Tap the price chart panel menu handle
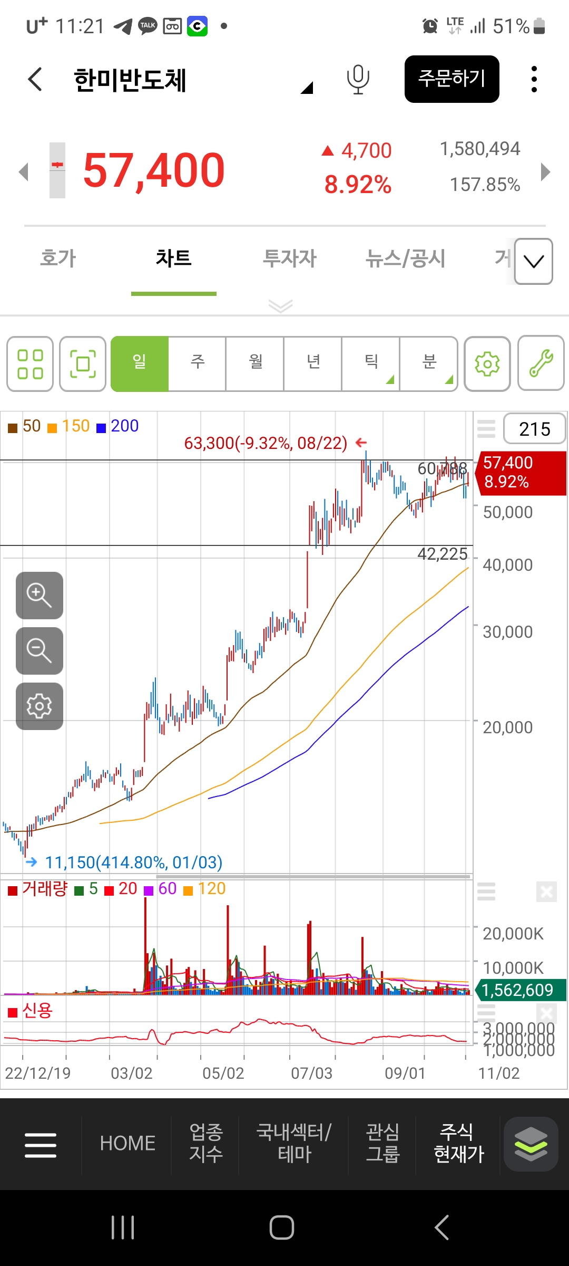This screenshot has height=1266, width=569. click(486, 429)
